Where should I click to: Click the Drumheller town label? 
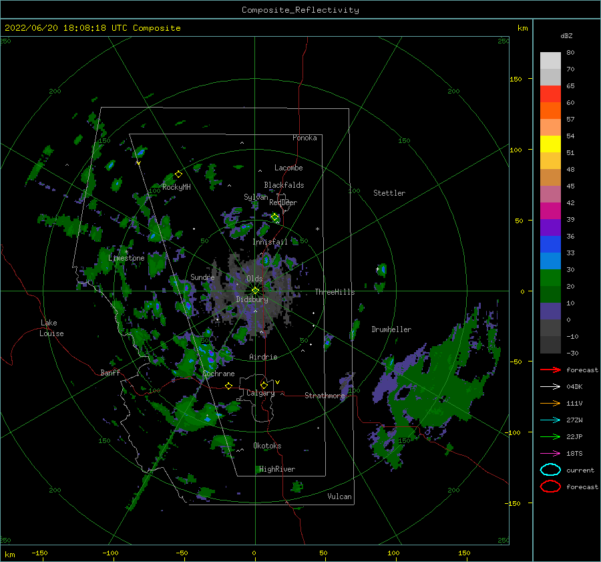[x=391, y=329]
